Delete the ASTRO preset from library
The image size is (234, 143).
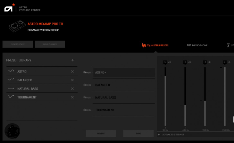click(72, 71)
